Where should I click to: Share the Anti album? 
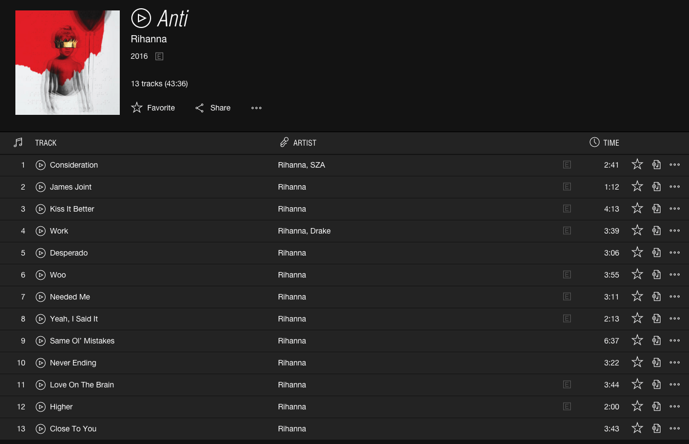click(x=213, y=108)
